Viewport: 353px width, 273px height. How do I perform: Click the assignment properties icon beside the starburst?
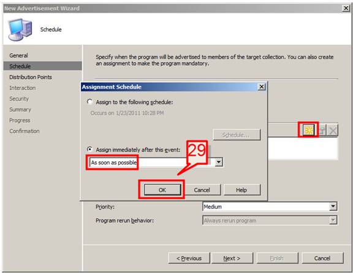(321, 130)
